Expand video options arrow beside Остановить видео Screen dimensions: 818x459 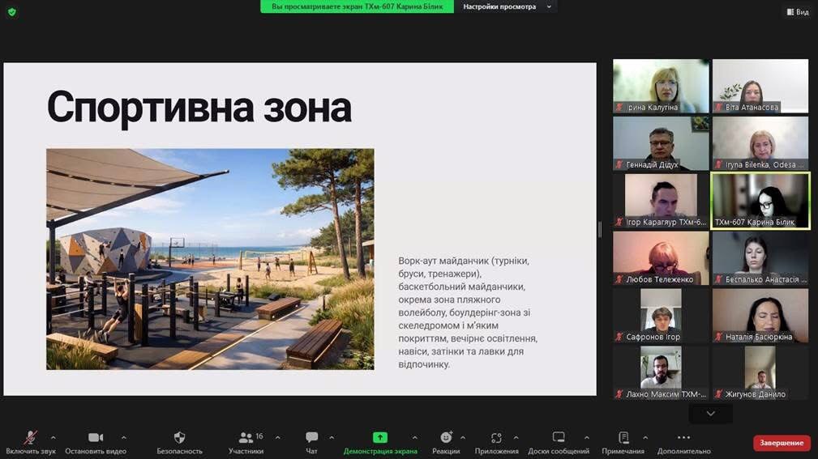point(123,437)
